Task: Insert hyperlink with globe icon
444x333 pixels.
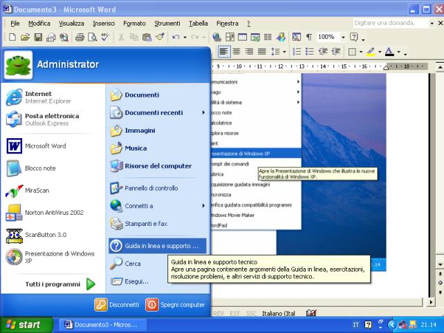Action: pos(217,37)
